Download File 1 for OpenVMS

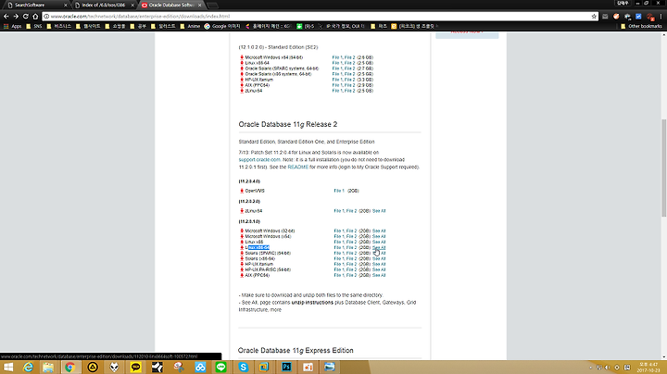click(x=339, y=191)
